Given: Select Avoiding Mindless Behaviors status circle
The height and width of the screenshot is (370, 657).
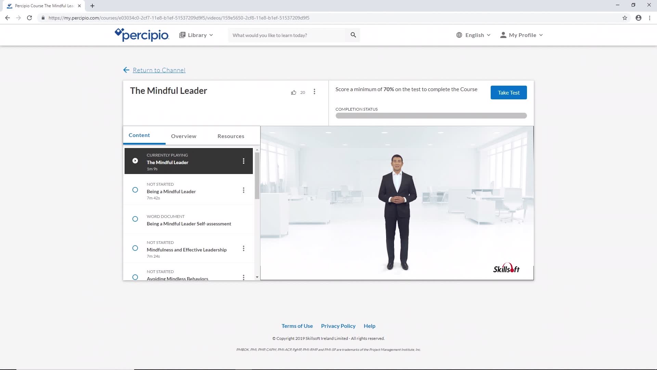Looking at the screenshot, I should coord(135,277).
